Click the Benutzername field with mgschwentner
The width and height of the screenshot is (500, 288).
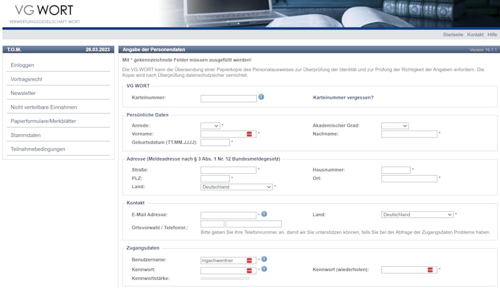229,261
